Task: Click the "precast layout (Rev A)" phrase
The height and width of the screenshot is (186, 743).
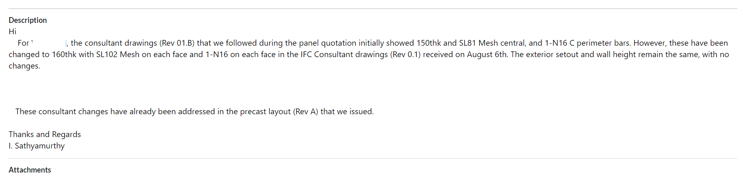Action: 279,111
